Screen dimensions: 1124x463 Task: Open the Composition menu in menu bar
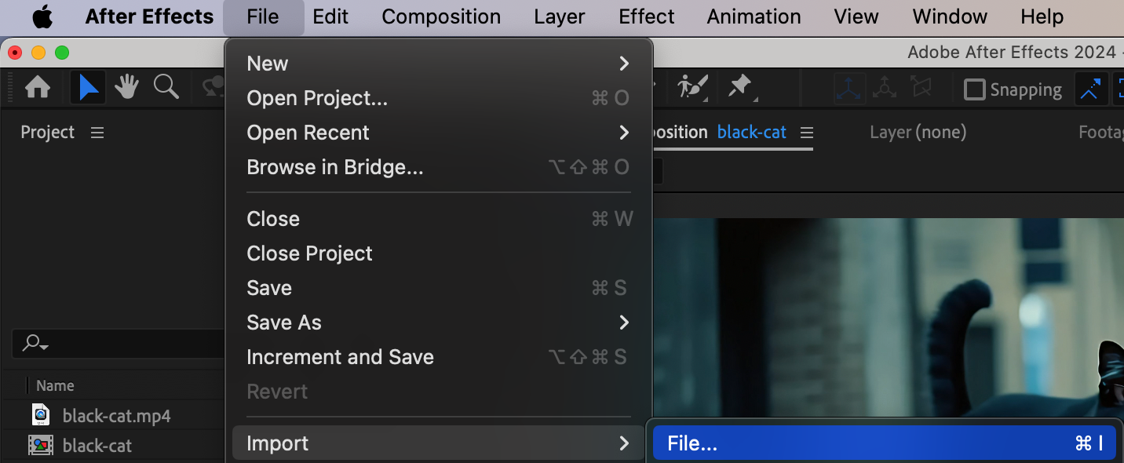click(x=441, y=16)
